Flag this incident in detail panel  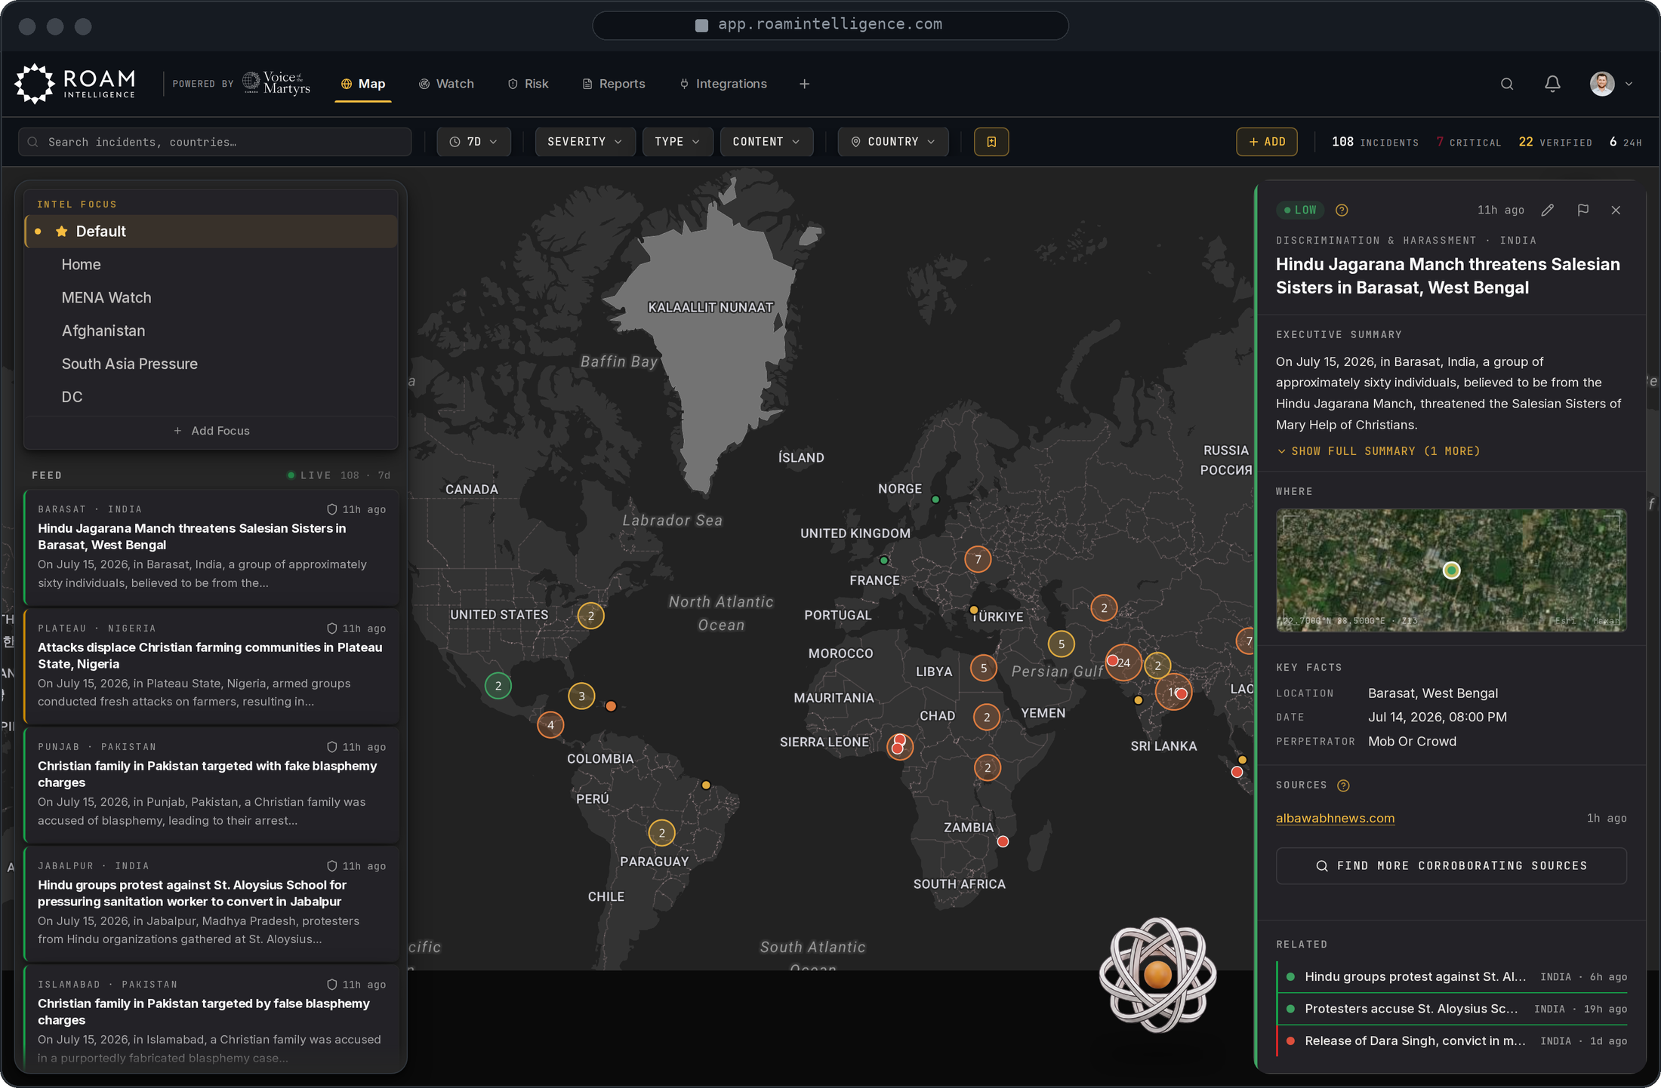1583,210
